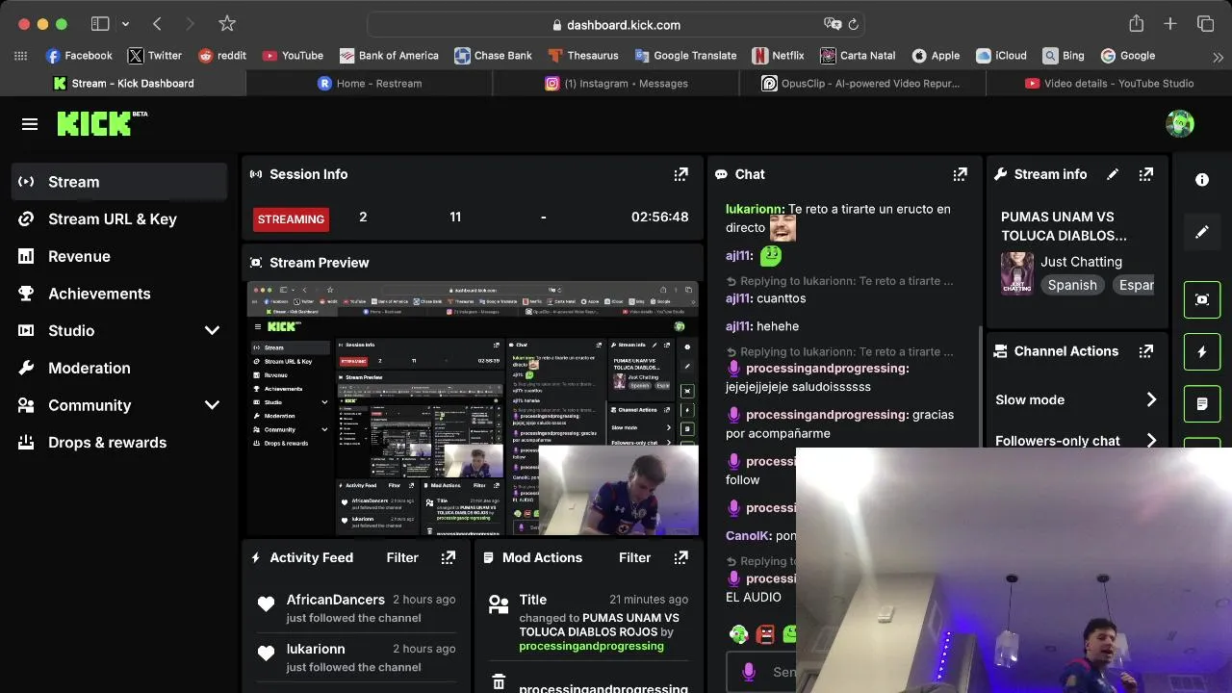Click AfricanDancers in Activity Feed
Viewport: 1232px width, 693px height.
click(335, 600)
